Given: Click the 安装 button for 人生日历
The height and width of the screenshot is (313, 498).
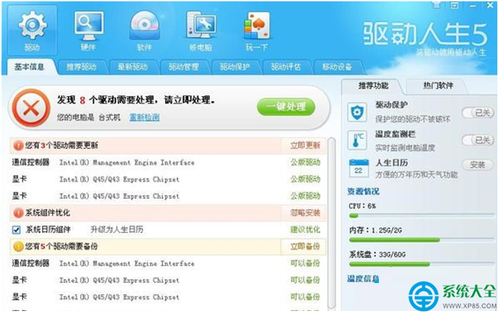Looking at the screenshot, I should 477,164.
